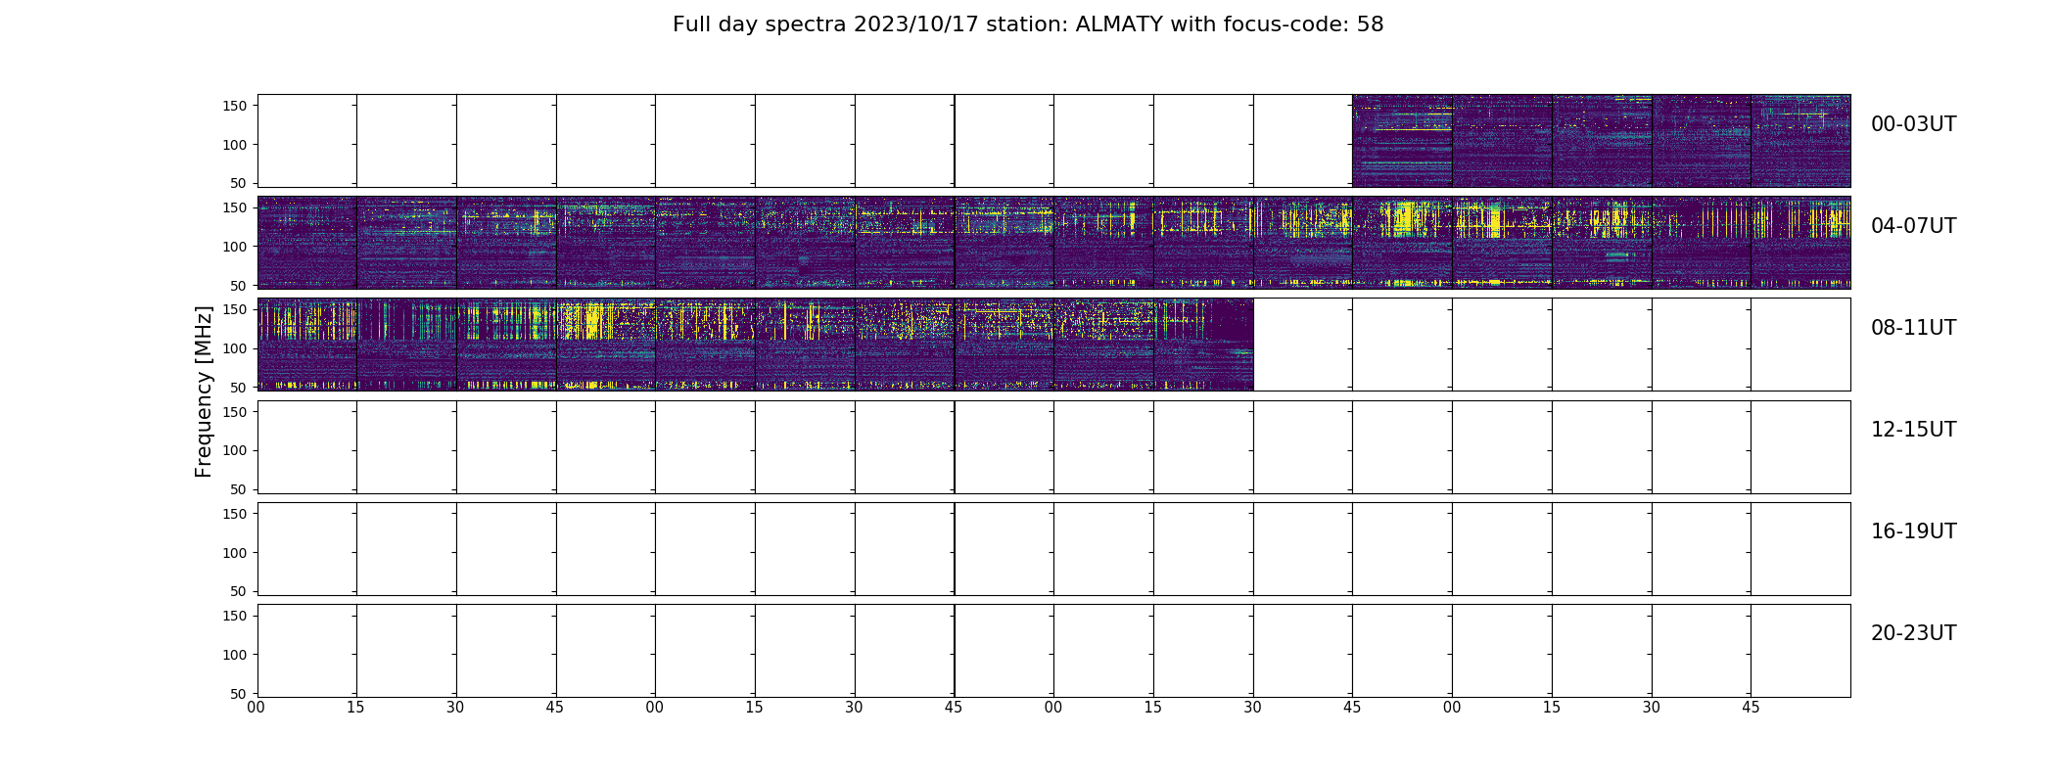Viewport: 2056px width, 783px height.
Task: Click the 100 frequency tick of the 00-03UT row
Action: (x=235, y=145)
